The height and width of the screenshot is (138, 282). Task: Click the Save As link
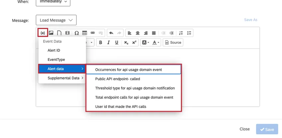(x=250, y=20)
